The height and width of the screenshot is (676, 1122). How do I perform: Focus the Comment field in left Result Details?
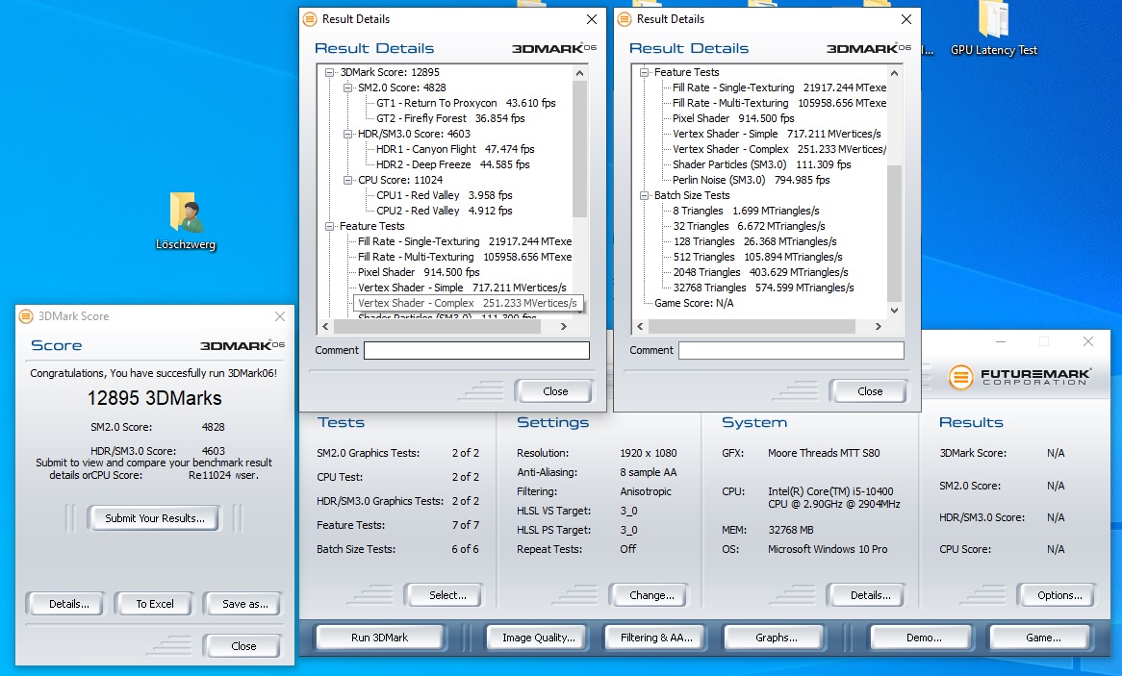coord(476,351)
